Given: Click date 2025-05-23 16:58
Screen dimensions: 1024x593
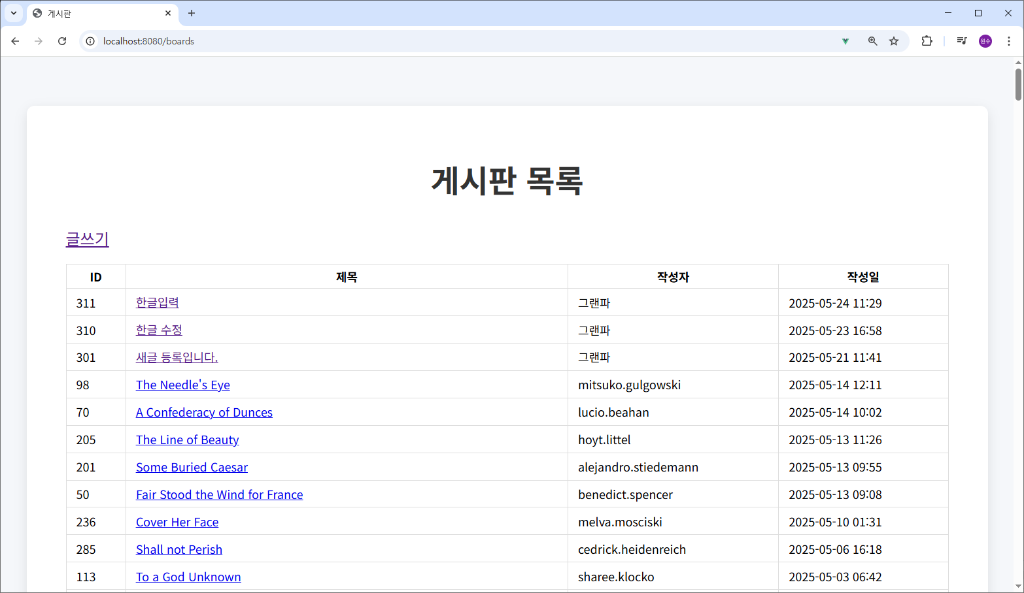Looking at the screenshot, I should 835,330.
